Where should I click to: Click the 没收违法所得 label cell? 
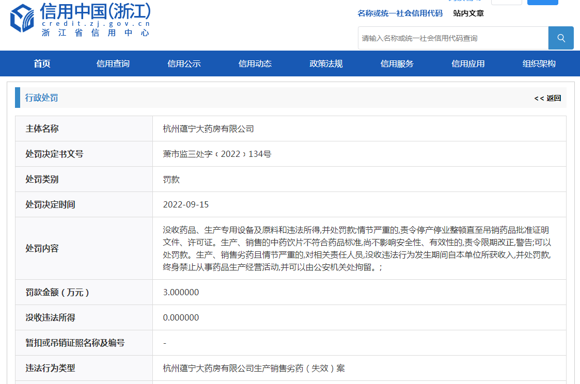84,317
